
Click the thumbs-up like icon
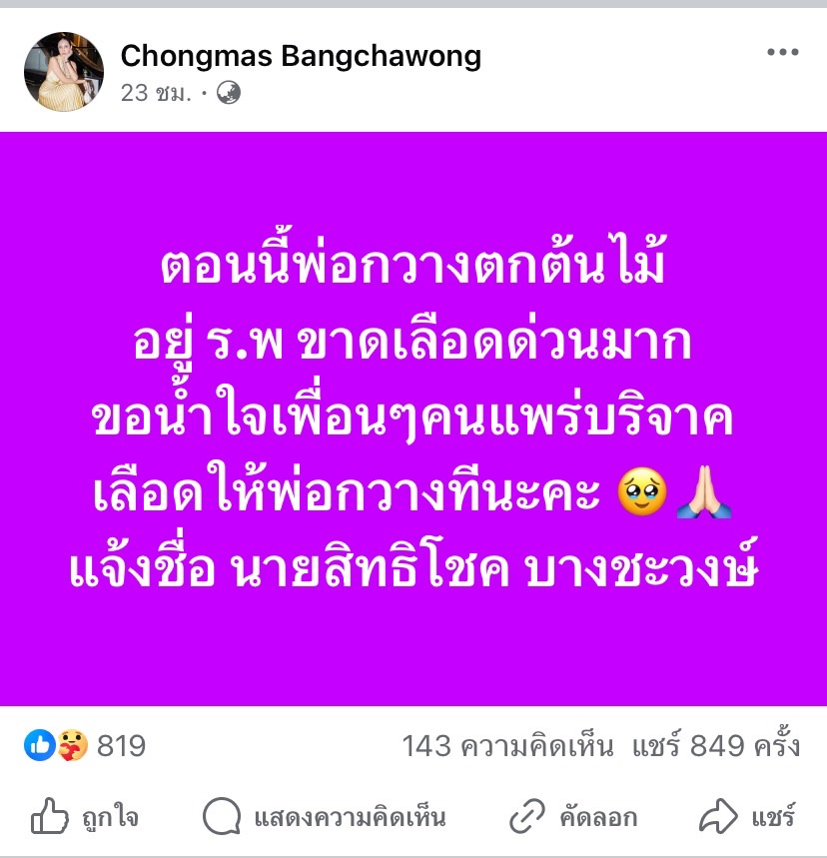click(x=49, y=816)
